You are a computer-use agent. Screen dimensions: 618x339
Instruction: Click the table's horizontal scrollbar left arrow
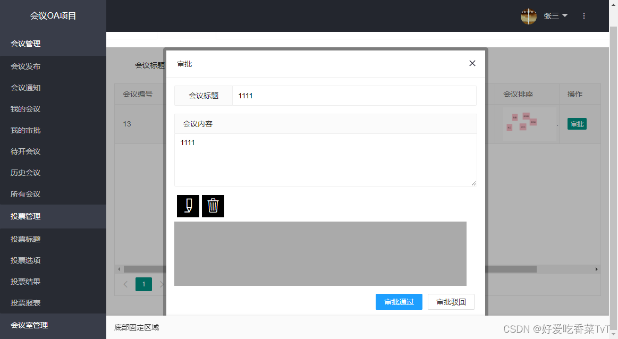(x=119, y=269)
